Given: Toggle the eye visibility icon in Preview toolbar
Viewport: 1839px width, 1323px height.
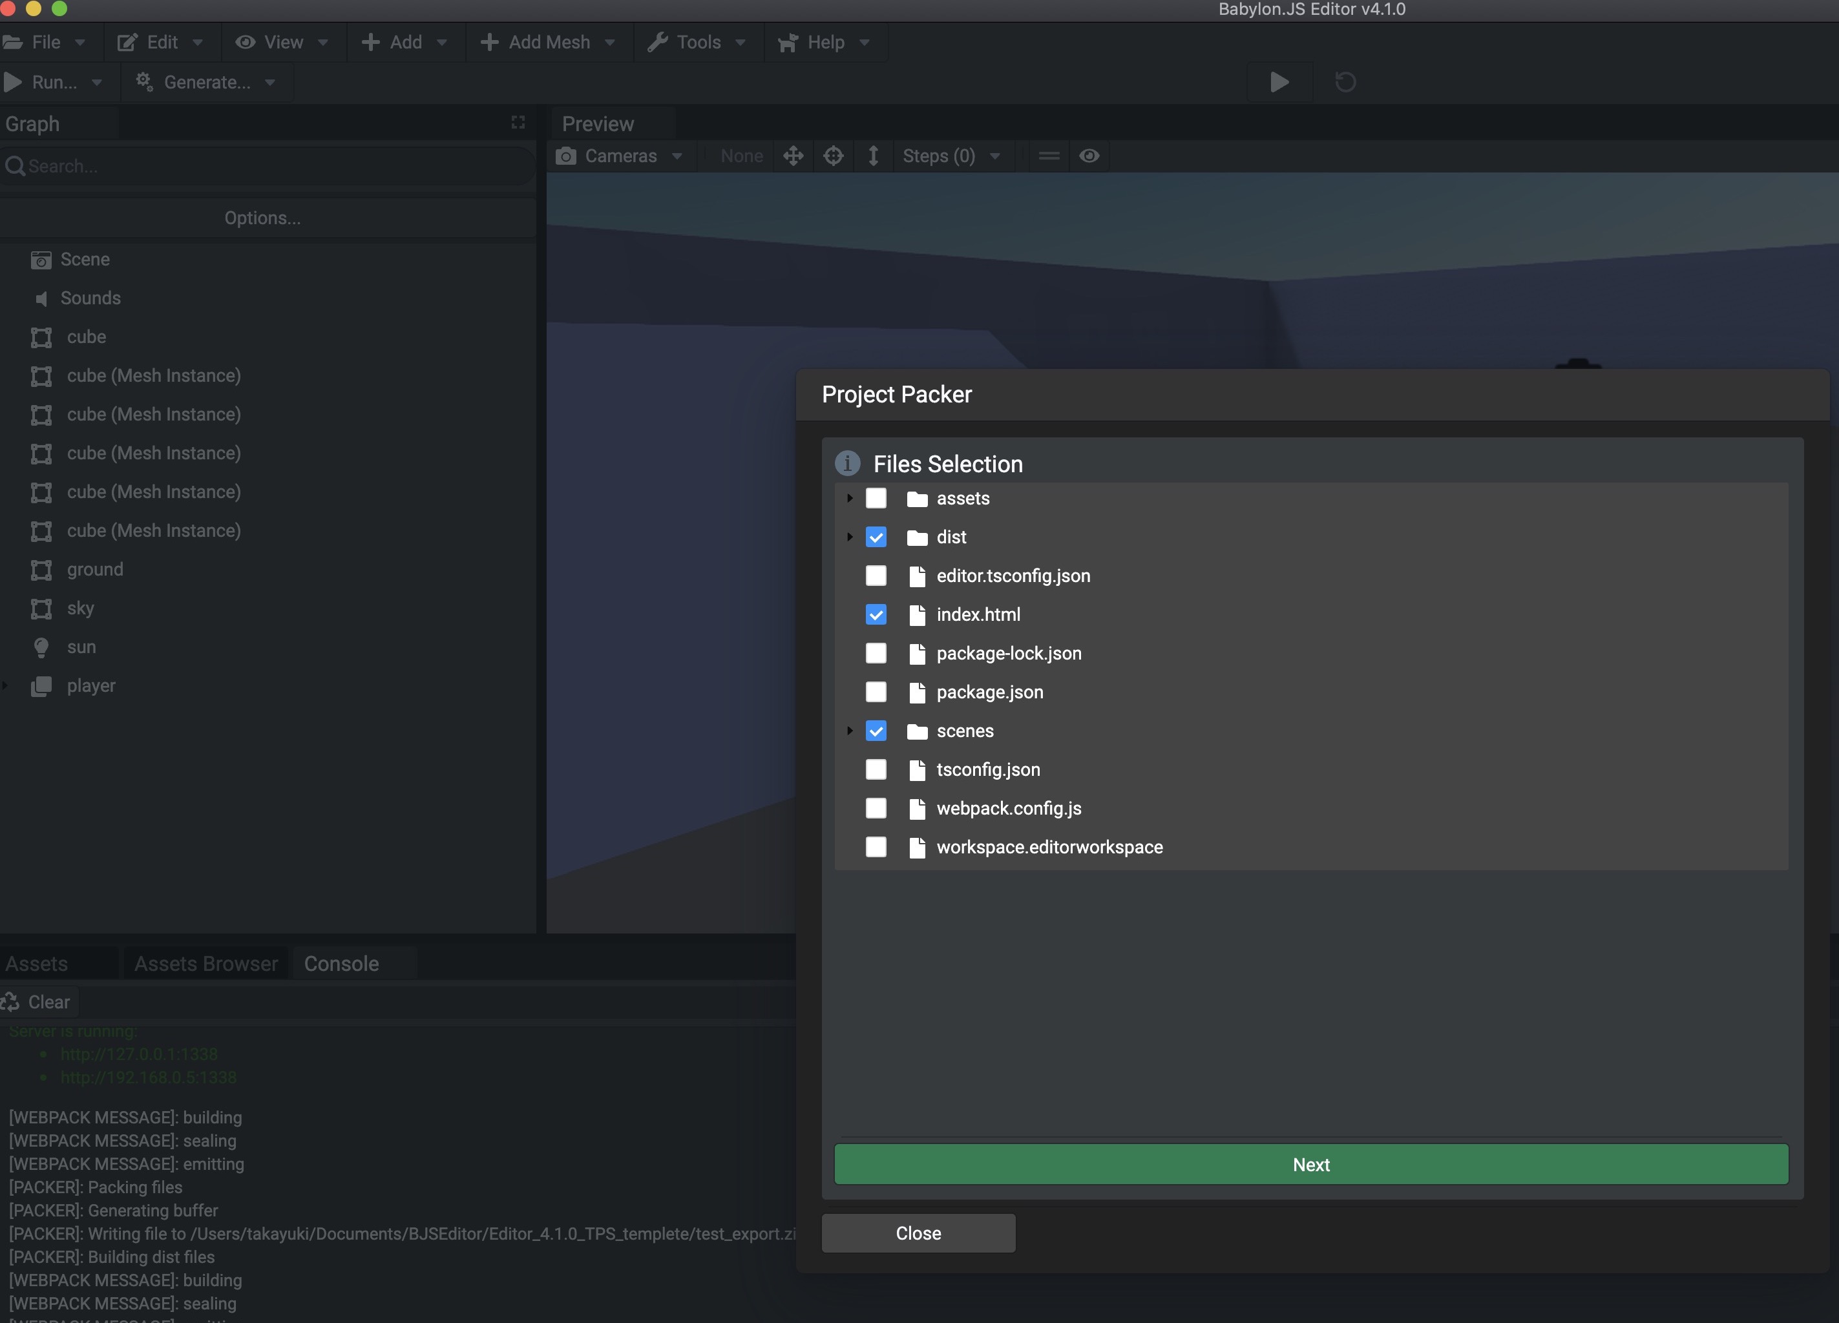Looking at the screenshot, I should (1089, 156).
